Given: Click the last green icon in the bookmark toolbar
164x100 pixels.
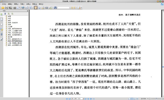Looking at the screenshot, I should (13, 14).
